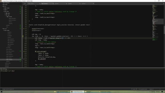Open login_session.c in the sidebar

pos(9,60)
